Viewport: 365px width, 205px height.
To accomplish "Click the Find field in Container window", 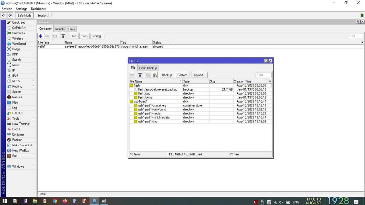I will tap(356, 36).
